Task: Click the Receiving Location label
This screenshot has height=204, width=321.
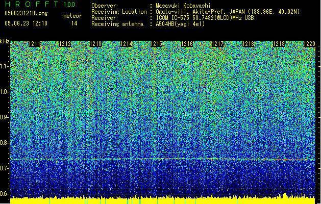Action: [119, 12]
